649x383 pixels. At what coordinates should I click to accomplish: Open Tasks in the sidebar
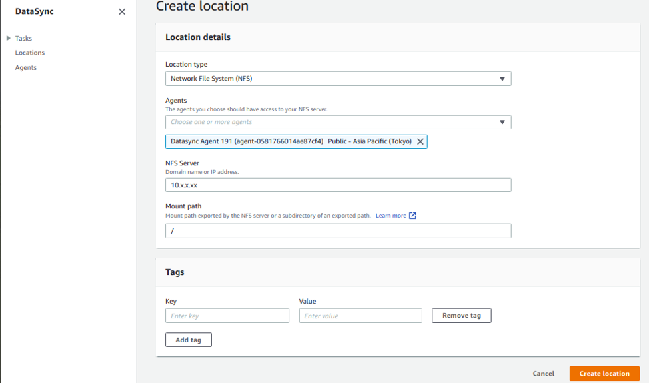23,39
